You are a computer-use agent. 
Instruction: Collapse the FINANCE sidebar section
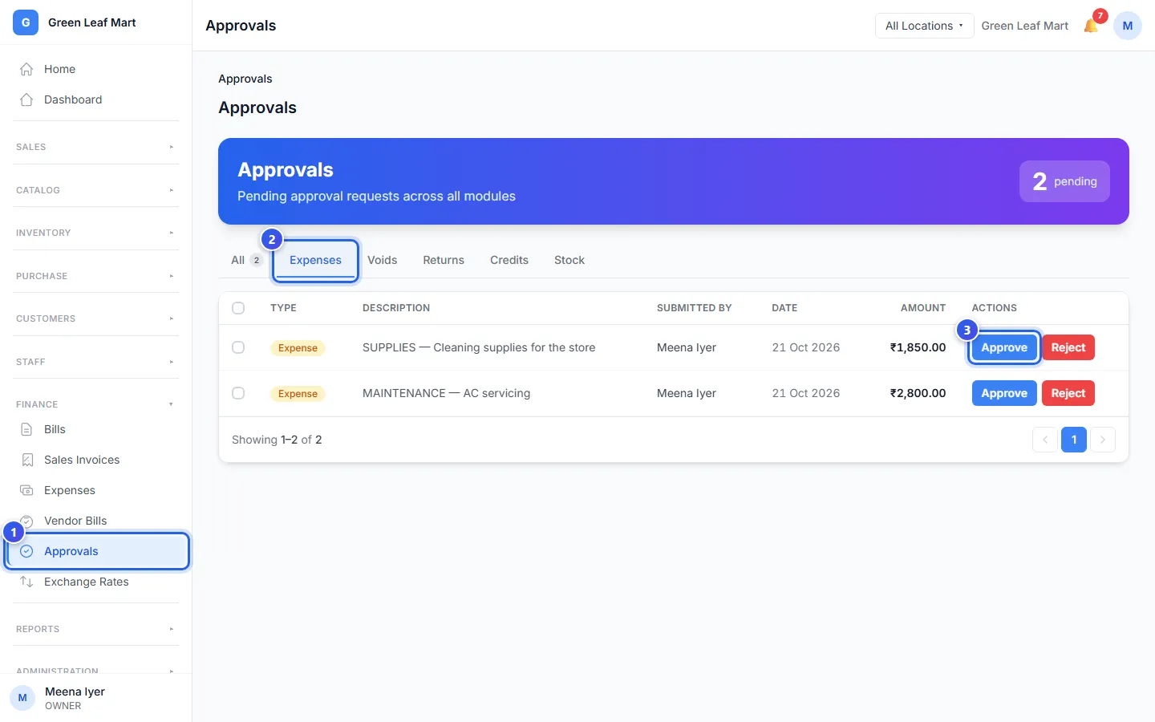click(x=96, y=404)
